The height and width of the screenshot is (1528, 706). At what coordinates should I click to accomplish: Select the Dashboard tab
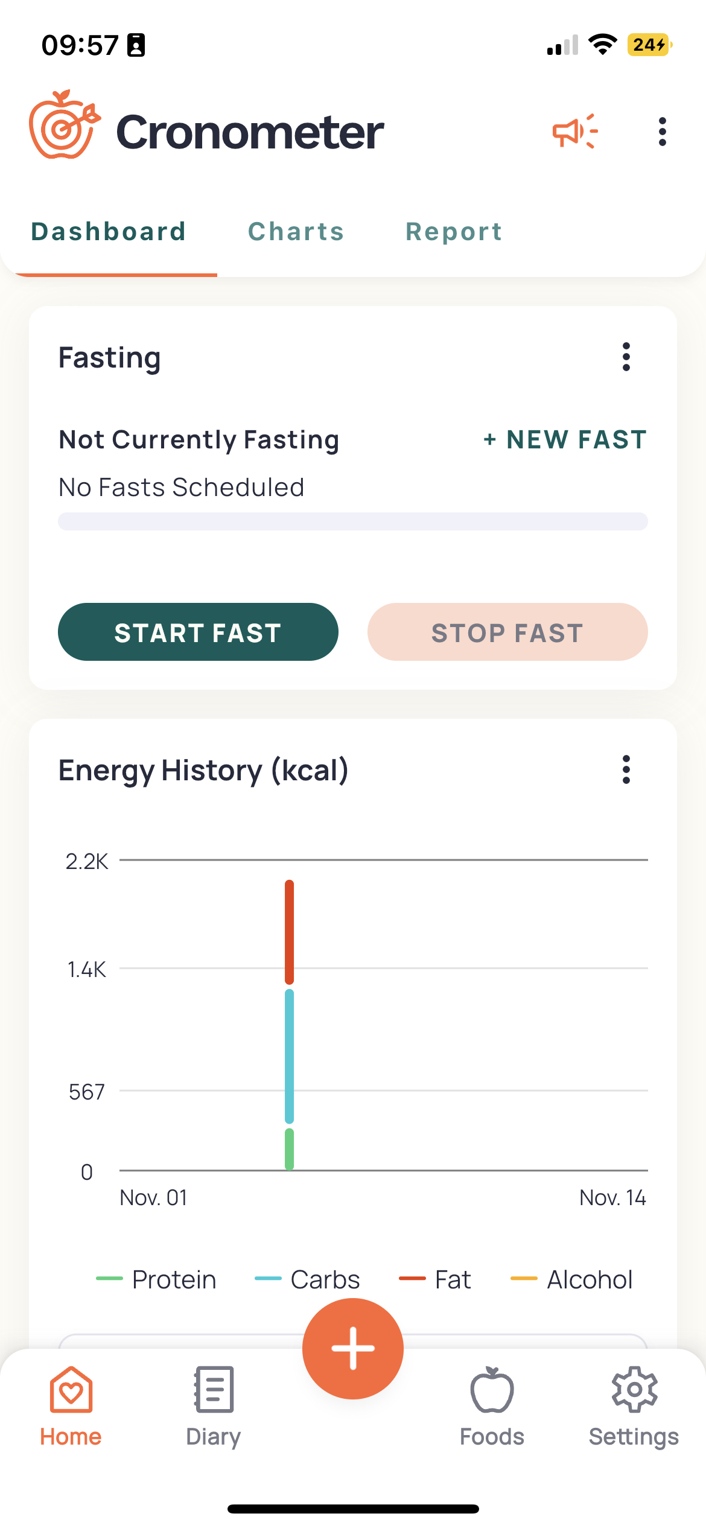pyautogui.click(x=109, y=232)
